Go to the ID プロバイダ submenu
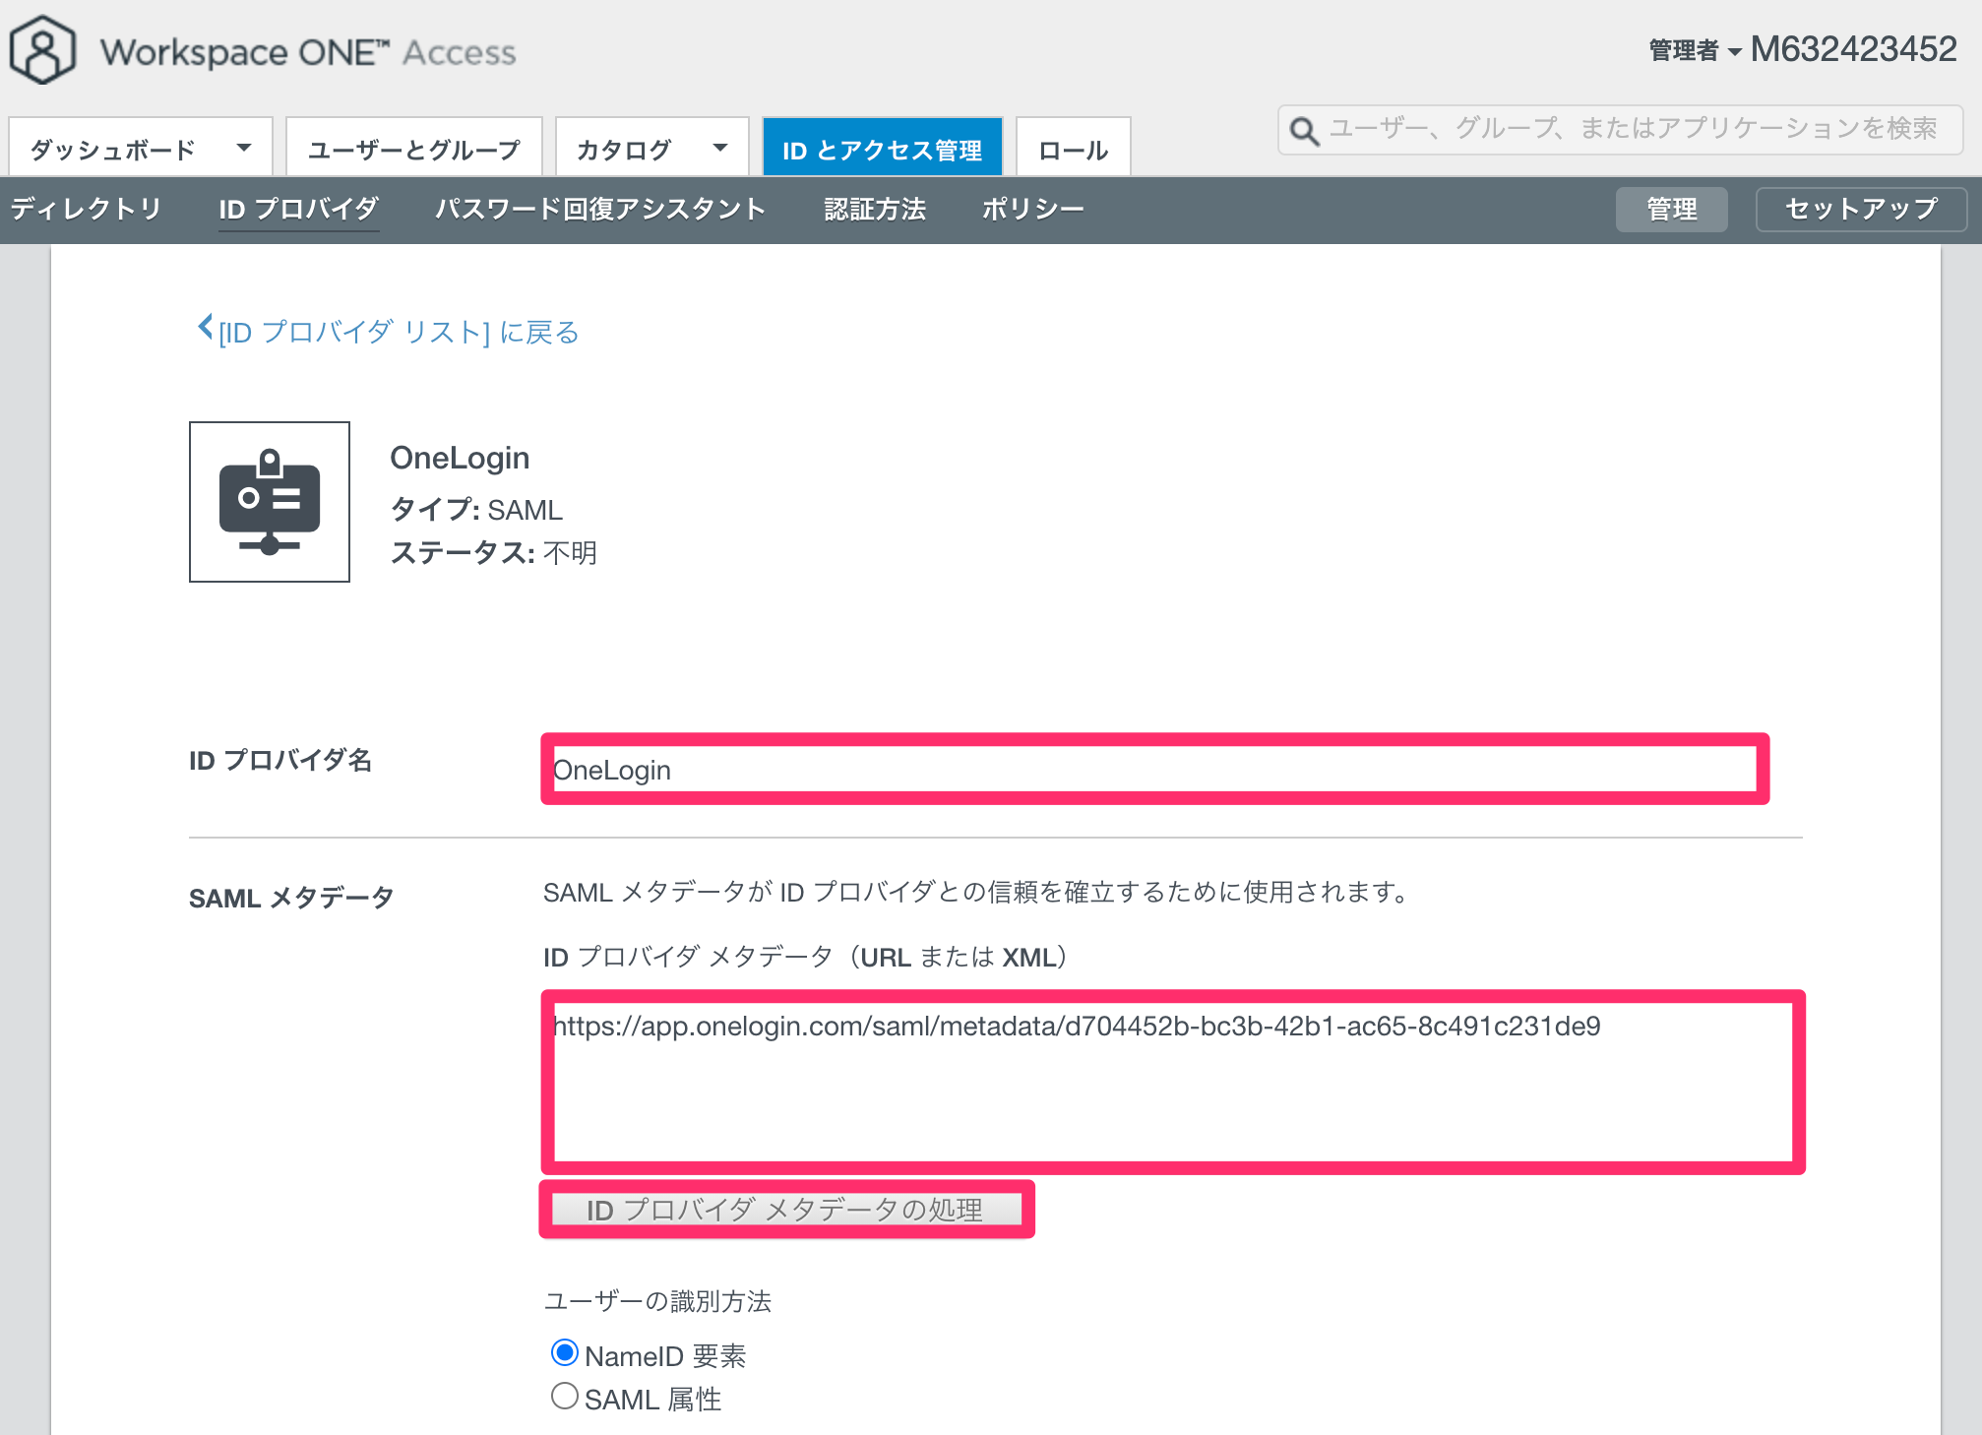 [299, 209]
